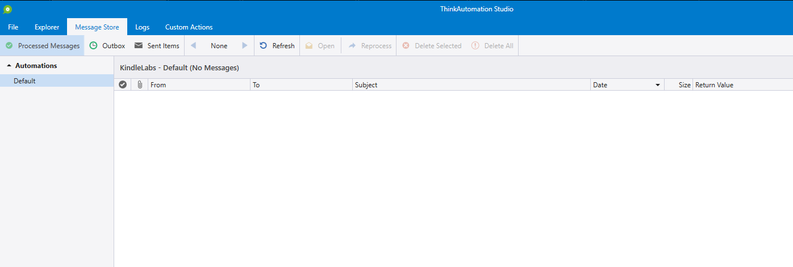The width and height of the screenshot is (793, 267).
Task: Reprocess the selected message
Action: point(370,46)
